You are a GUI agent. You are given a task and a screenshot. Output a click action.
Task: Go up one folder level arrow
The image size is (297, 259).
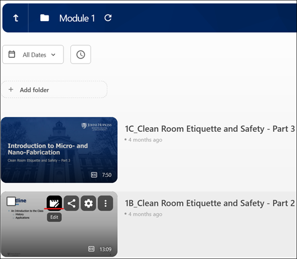tap(15, 18)
